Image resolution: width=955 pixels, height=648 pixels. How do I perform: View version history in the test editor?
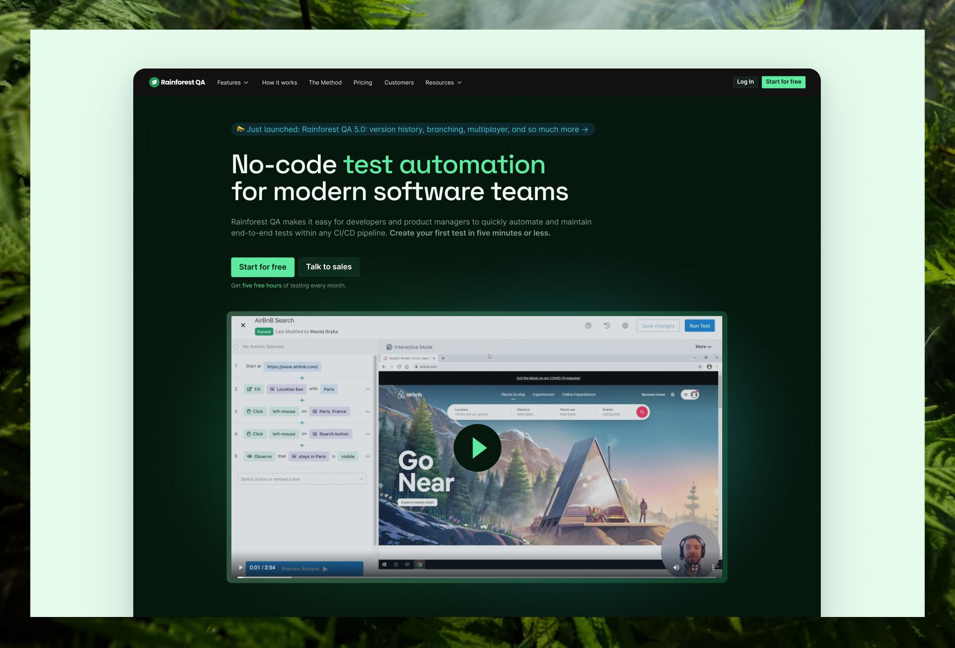point(606,325)
